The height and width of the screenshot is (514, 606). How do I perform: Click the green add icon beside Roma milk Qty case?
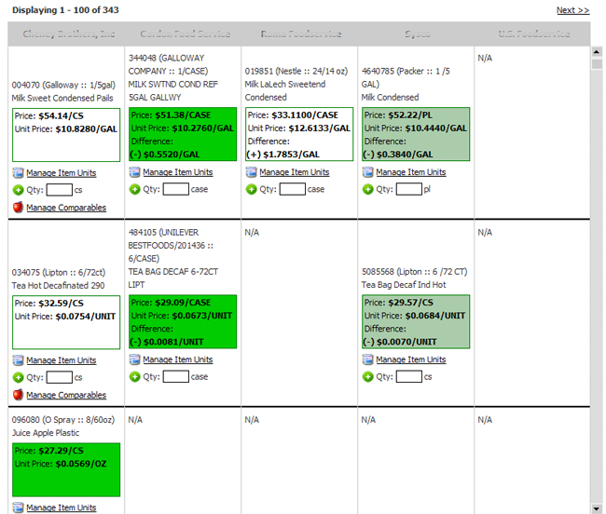tap(251, 189)
